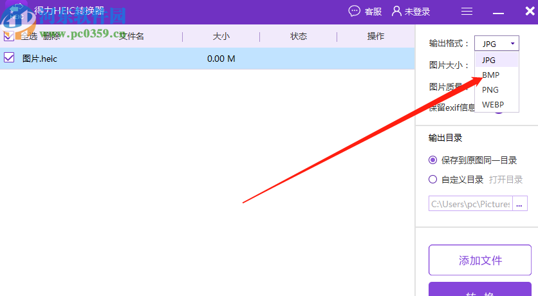Open the 客服 customer service chat icon
Image resolution: width=538 pixels, height=296 pixels.
click(354, 11)
